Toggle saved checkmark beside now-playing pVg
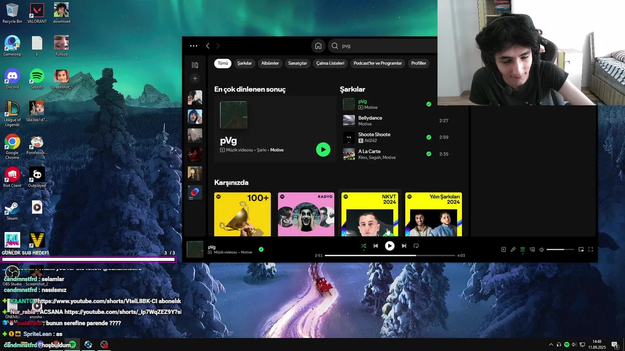Screen dimensions: 625x351 coord(261,249)
